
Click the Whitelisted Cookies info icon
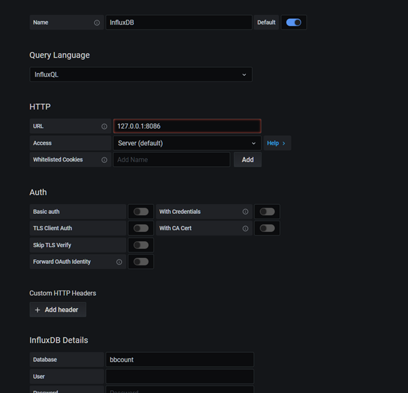[x=104, y=160]
